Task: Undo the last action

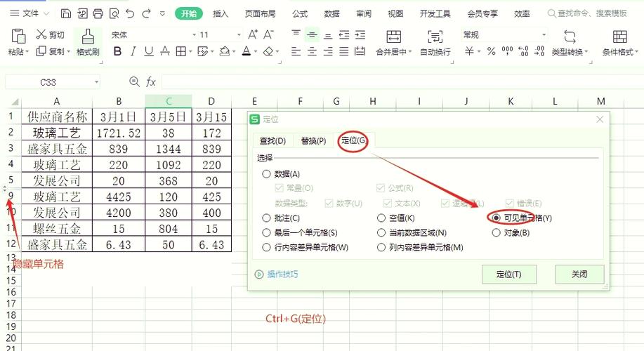Action: tap(130, 13)
